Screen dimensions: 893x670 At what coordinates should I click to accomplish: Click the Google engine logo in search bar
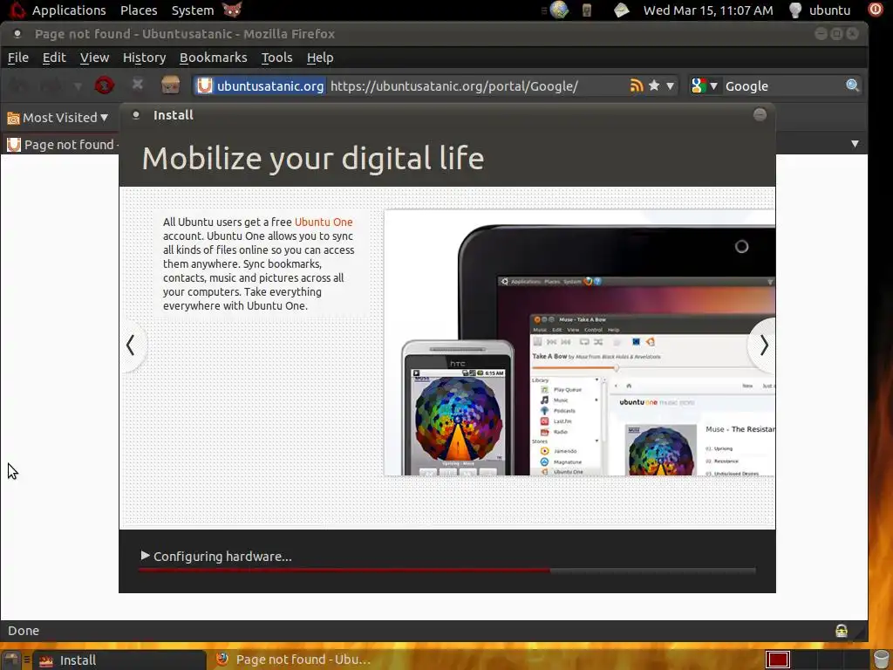point(699,86)
